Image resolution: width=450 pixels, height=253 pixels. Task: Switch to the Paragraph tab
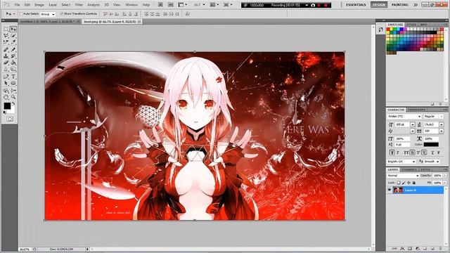(x=417, y=110)
